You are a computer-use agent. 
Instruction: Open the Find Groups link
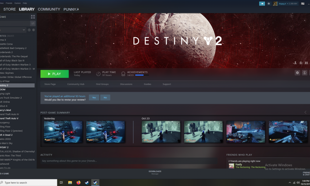[102, 84]
